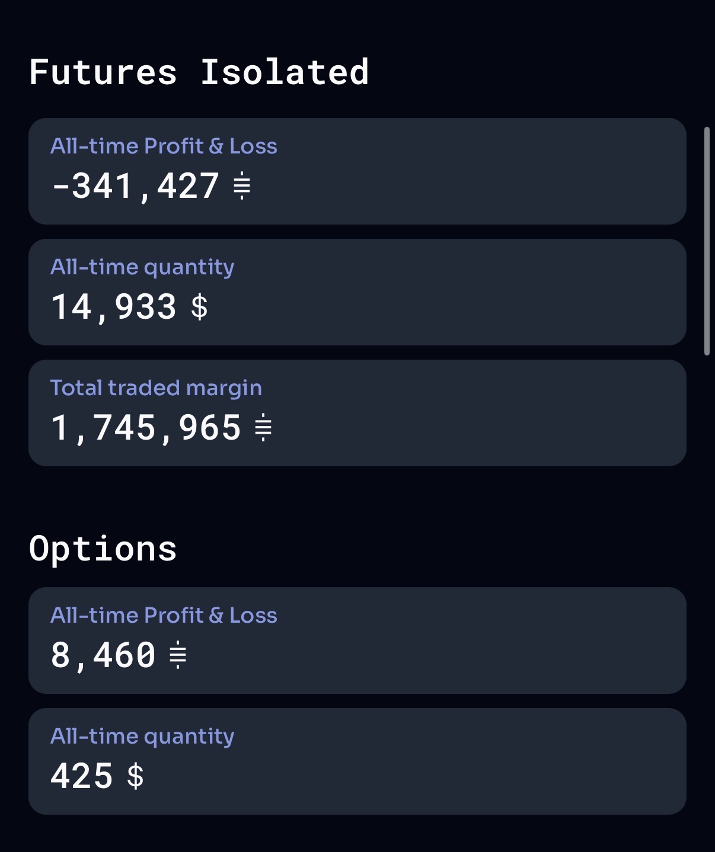
Task: Click Futures All-time Profit & Loss label
Action: click(x=164, y=146)
